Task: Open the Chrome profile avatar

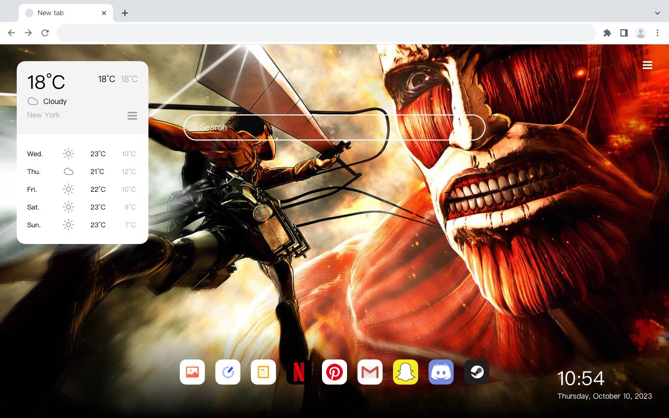Action: tap(641, 33)
